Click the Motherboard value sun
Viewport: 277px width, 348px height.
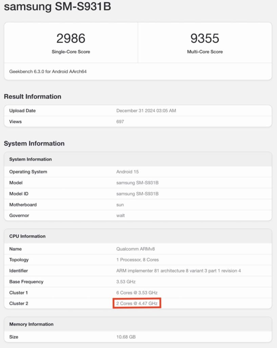coord(120,205)
